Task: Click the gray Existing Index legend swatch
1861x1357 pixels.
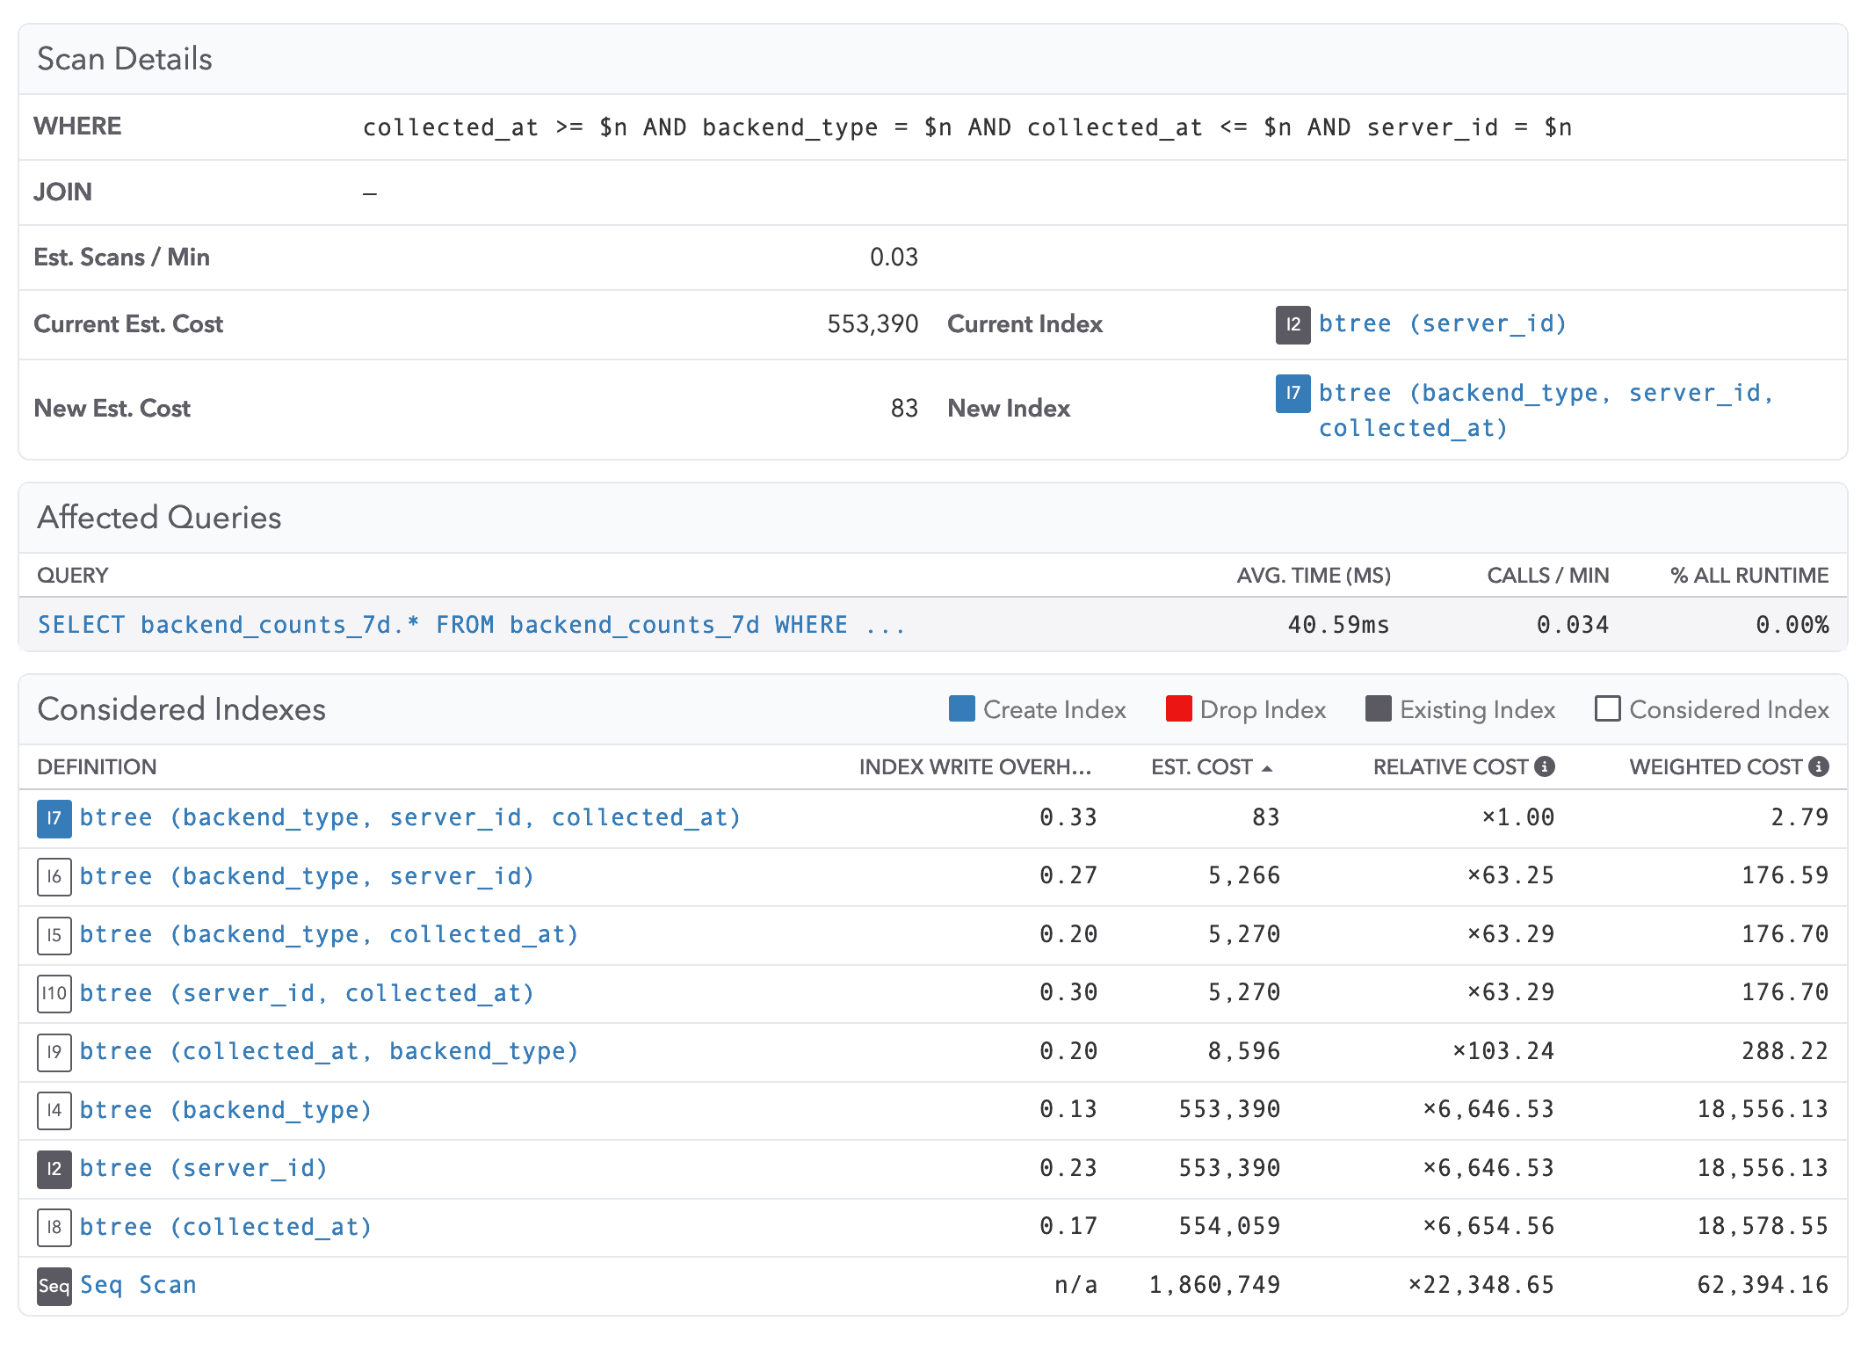Action: pyautogui.click(x=1379, y=708)
